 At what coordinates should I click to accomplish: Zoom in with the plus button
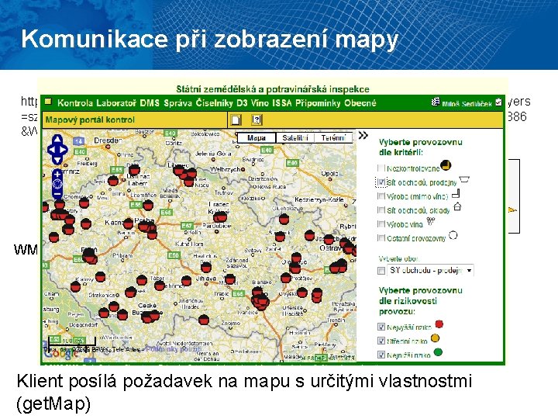(x=57, y=175)
